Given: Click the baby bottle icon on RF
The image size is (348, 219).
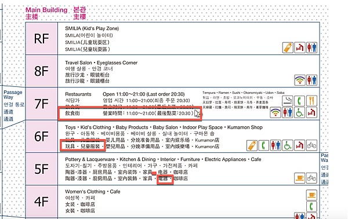Looking at the screenshot, I should tap(288, 48).
